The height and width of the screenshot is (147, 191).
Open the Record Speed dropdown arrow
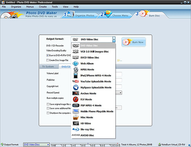tap(120, 93)
